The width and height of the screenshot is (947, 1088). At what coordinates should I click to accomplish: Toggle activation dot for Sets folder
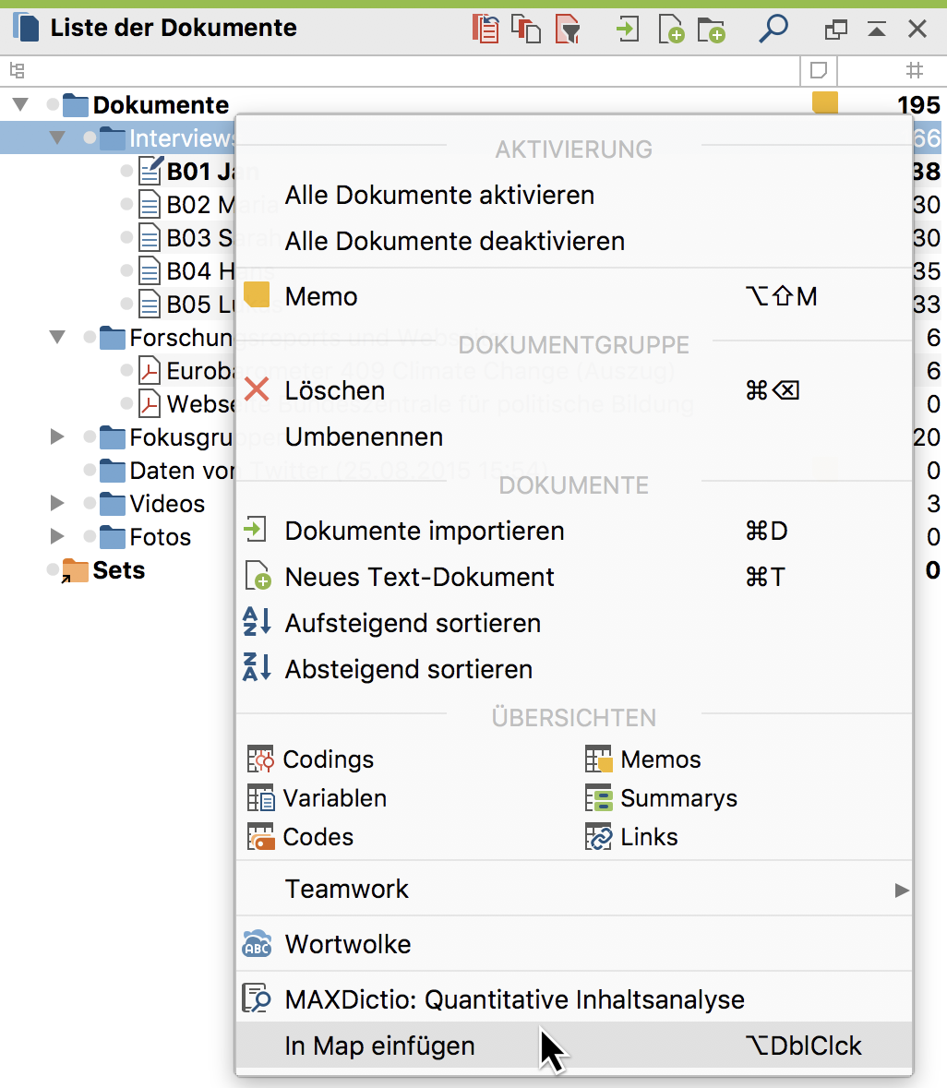[x=54, y=570]
